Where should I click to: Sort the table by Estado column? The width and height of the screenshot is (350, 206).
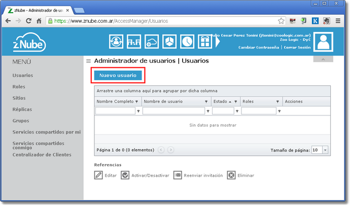pyautogui.click(x=220, y=101)
